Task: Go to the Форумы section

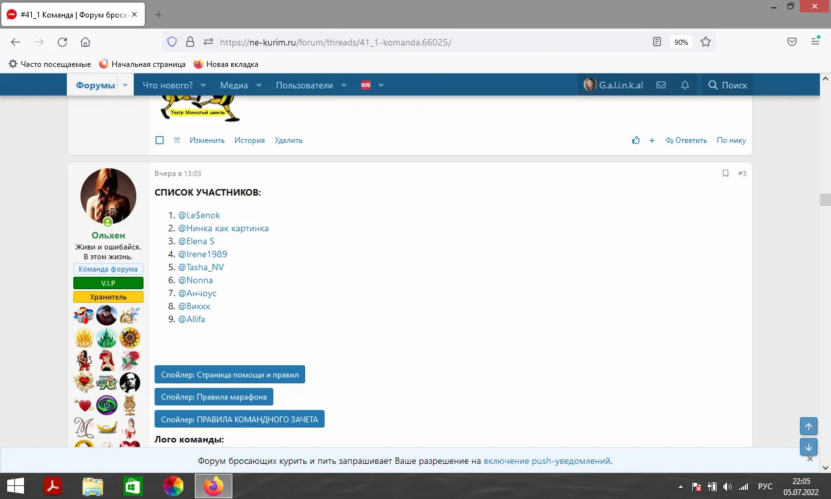Action: click(95, 85)
